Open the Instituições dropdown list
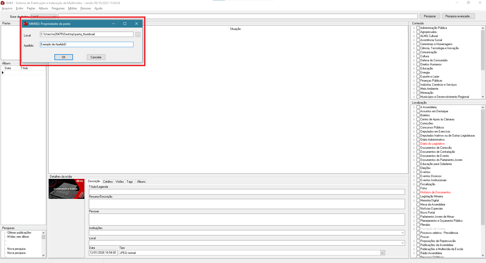The image size is (486, 263). 402,233
